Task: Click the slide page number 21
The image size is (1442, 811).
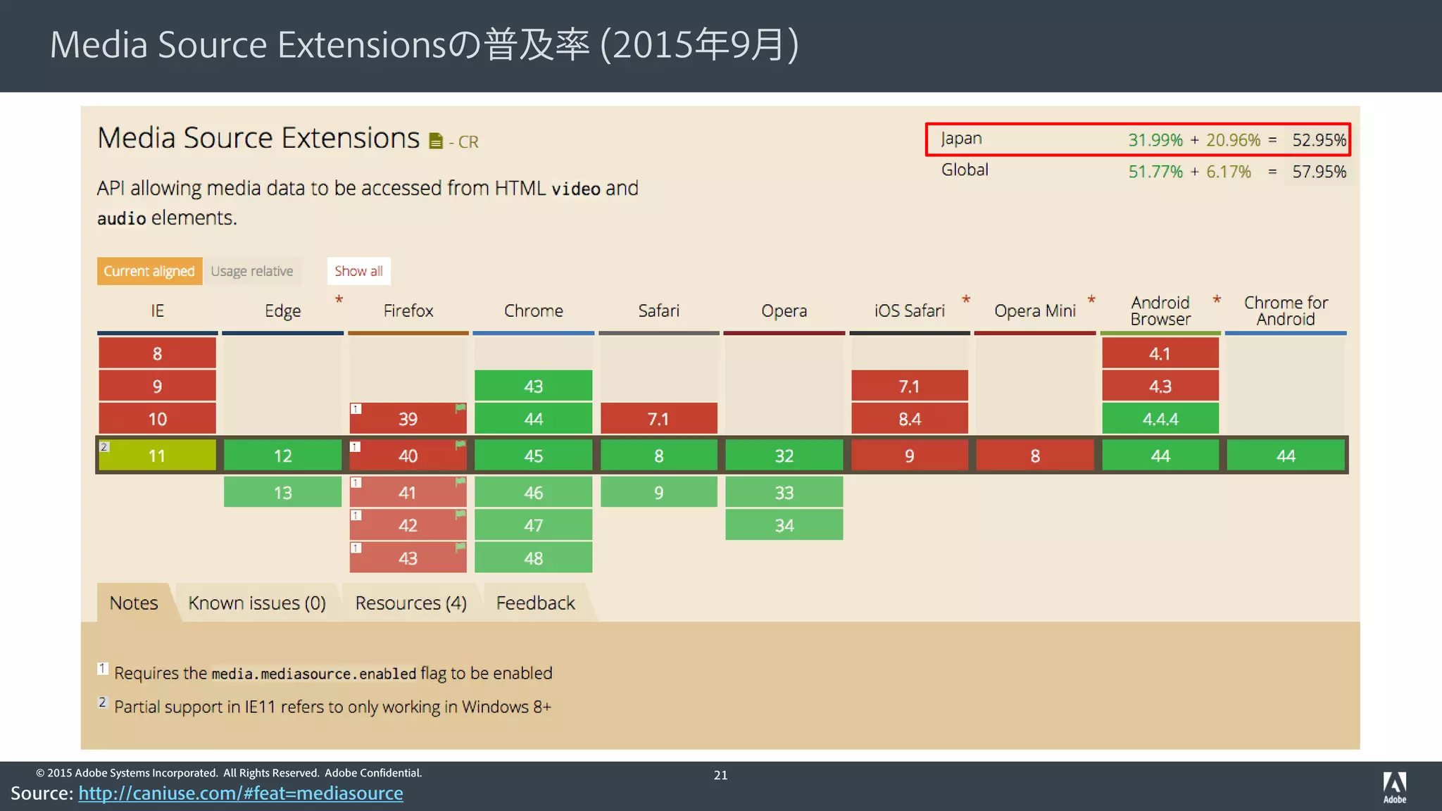Action: pos(720,775)
